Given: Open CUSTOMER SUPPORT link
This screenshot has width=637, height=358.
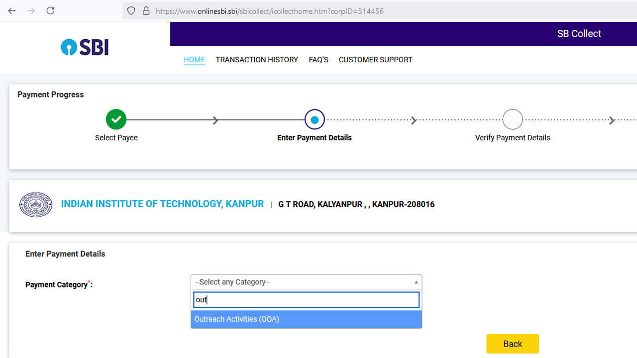Looking at the screenshot, I should [375, 60].
